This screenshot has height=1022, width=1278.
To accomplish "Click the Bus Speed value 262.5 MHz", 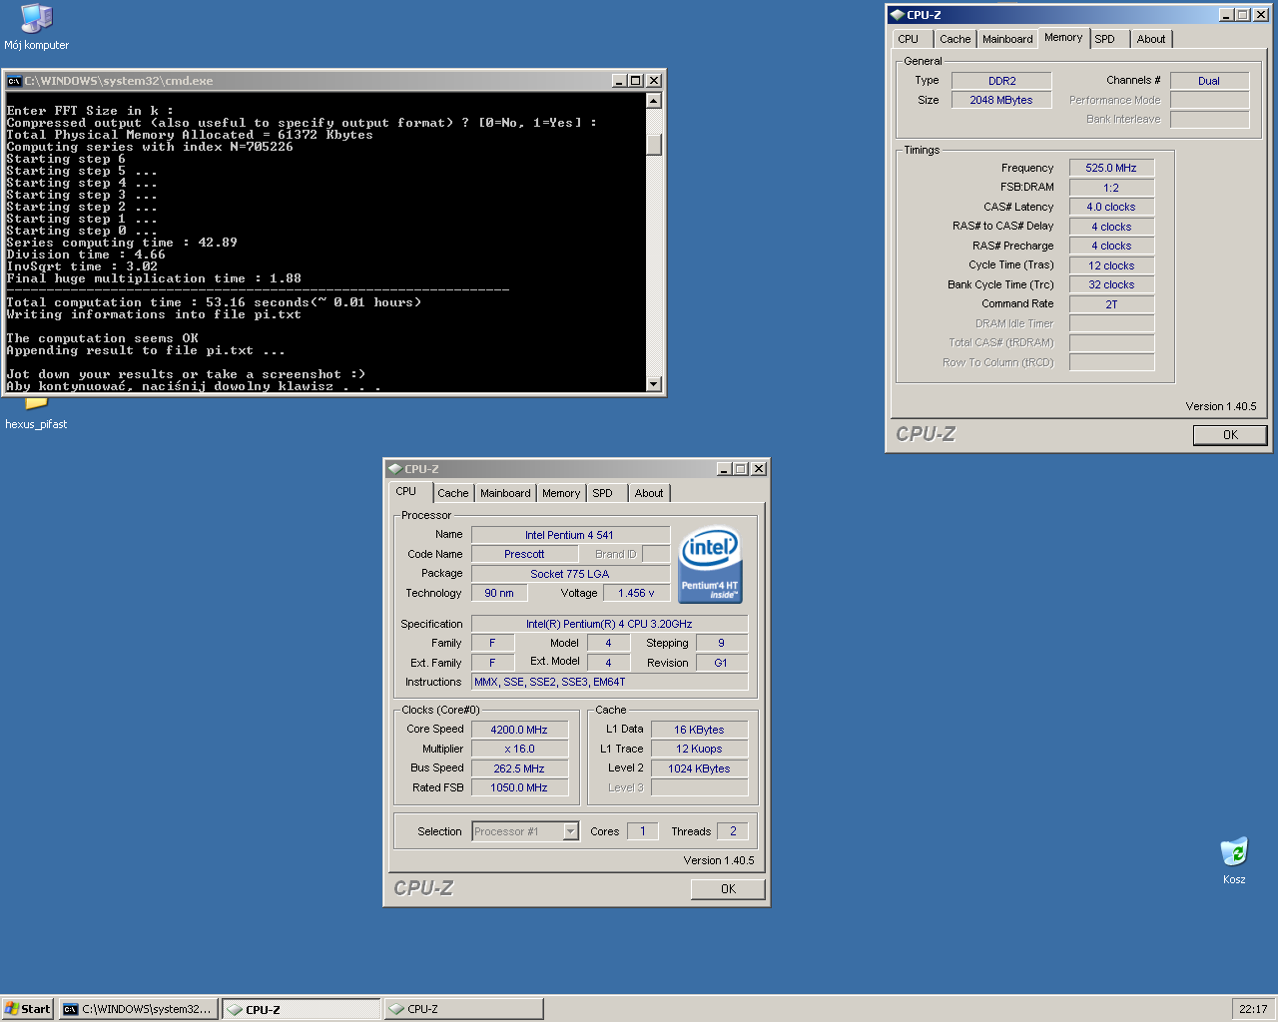I will click(519, 768).
